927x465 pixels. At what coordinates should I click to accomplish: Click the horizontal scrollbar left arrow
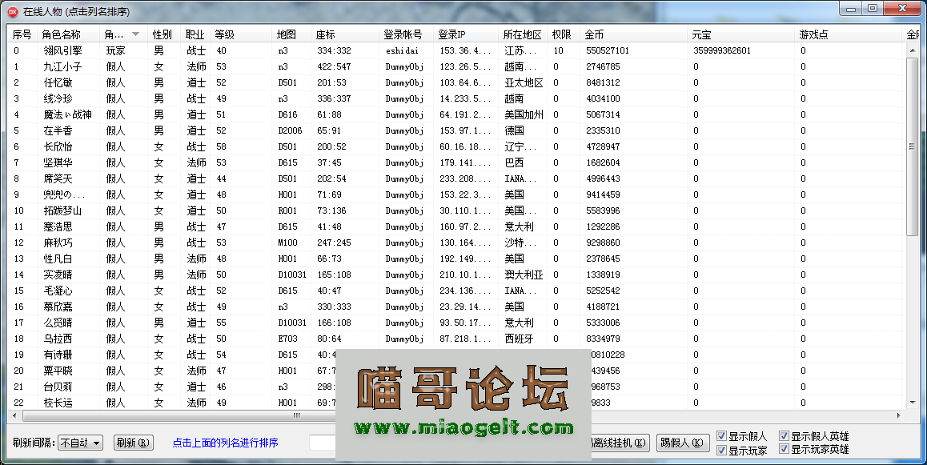click(16, 415)
